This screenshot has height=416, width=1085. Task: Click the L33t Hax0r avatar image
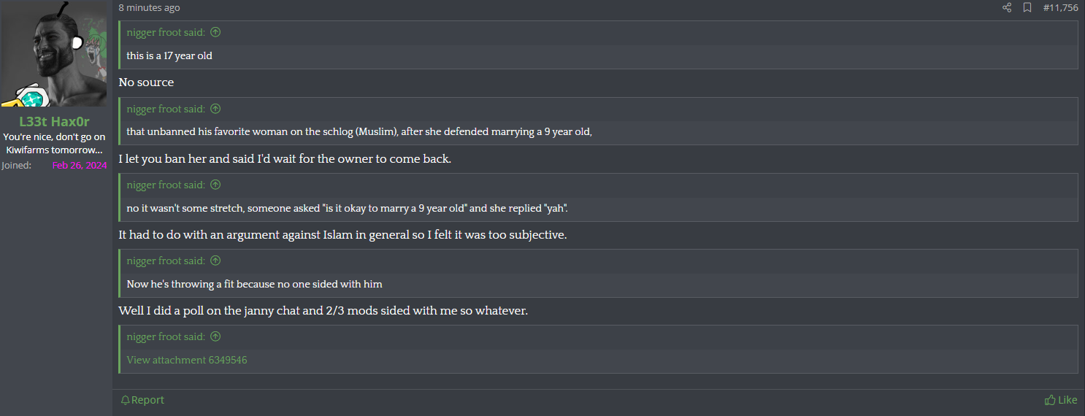coord(54,53)
